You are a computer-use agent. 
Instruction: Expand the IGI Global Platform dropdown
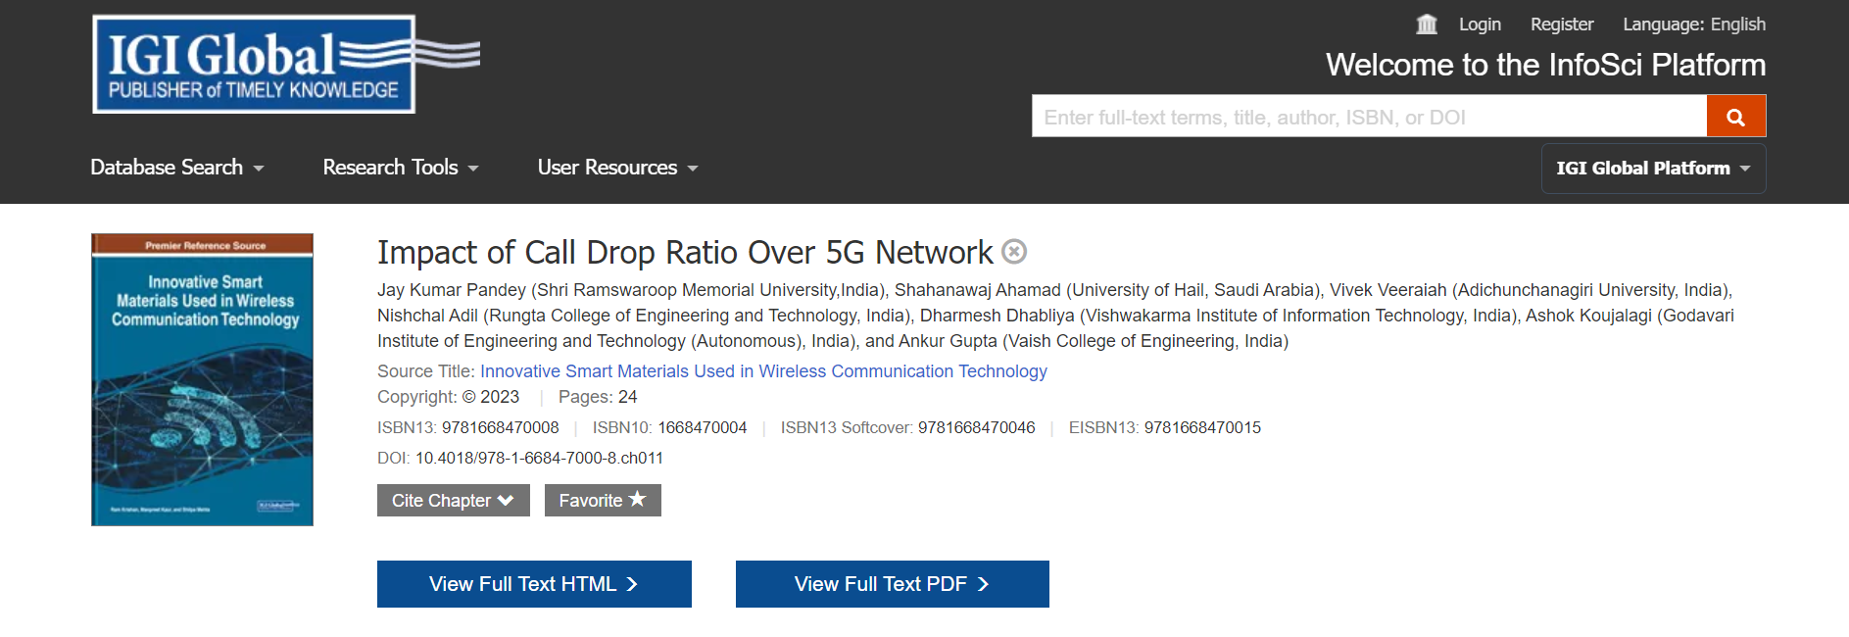pyautogui.click(x=1653, y=169)
